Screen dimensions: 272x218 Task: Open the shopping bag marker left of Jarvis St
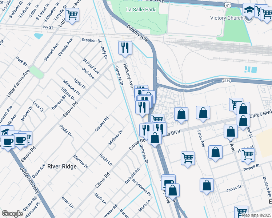(207, 186)
